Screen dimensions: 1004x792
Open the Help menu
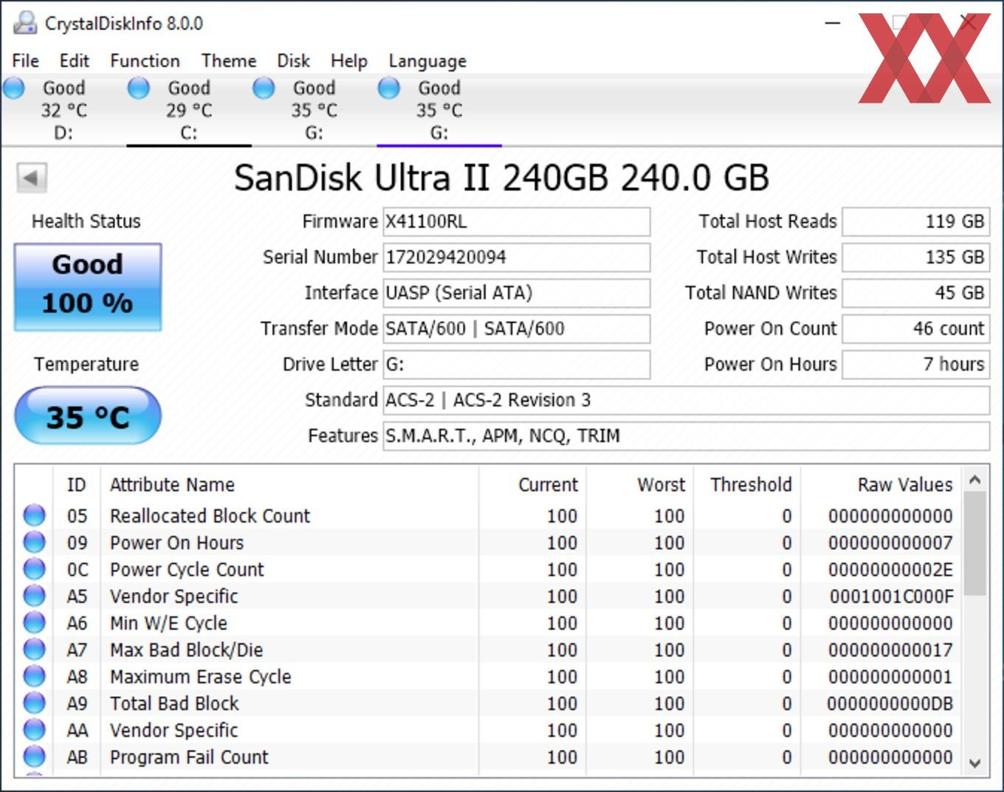349,61
